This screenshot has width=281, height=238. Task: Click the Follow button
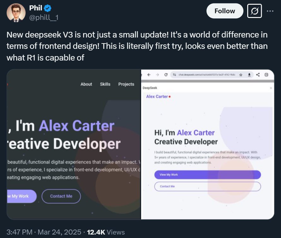[224, 11]
